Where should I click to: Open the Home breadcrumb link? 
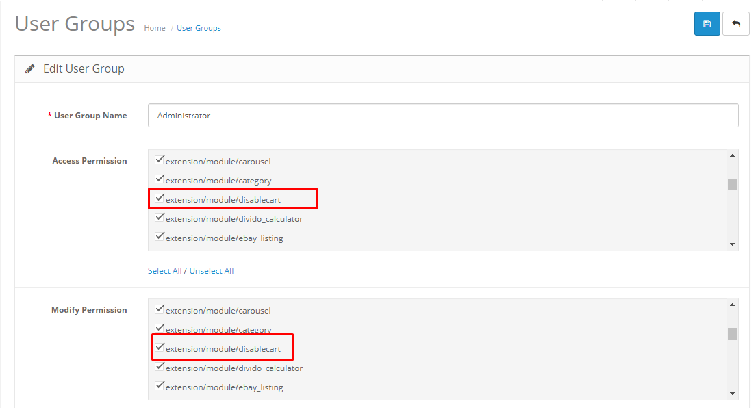[155, 28]
